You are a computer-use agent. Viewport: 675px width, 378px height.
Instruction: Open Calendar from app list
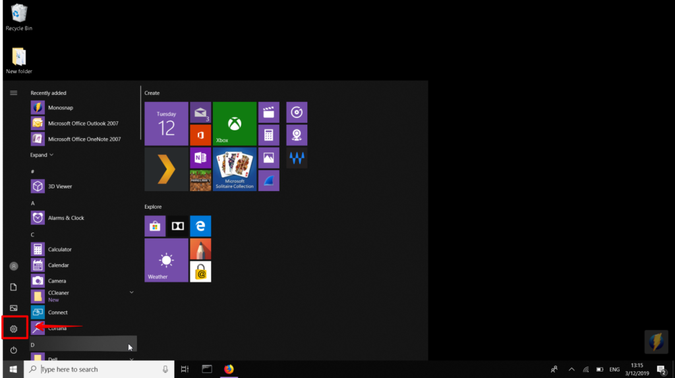(84, 265)
